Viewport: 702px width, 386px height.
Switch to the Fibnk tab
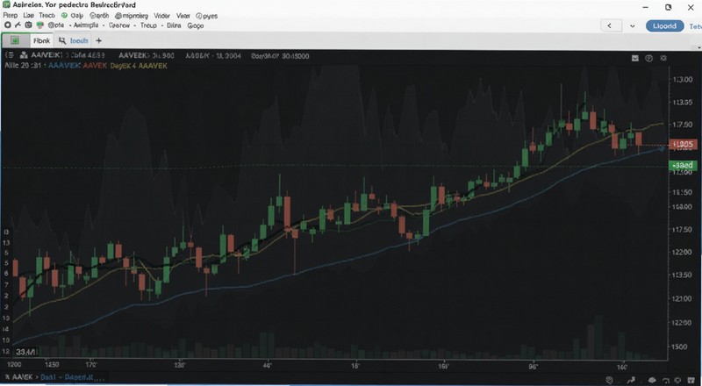click(x=41, y=40)
